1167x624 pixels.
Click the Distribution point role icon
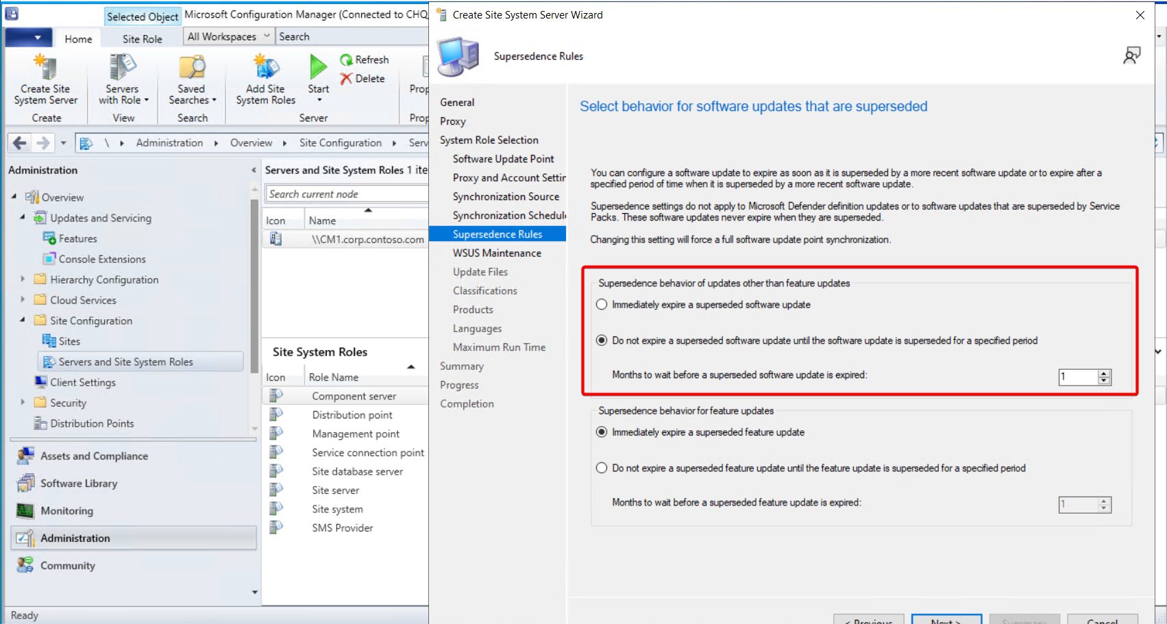276,414
